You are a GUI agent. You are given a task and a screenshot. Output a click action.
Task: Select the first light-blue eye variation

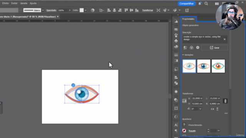click(189, 66)
